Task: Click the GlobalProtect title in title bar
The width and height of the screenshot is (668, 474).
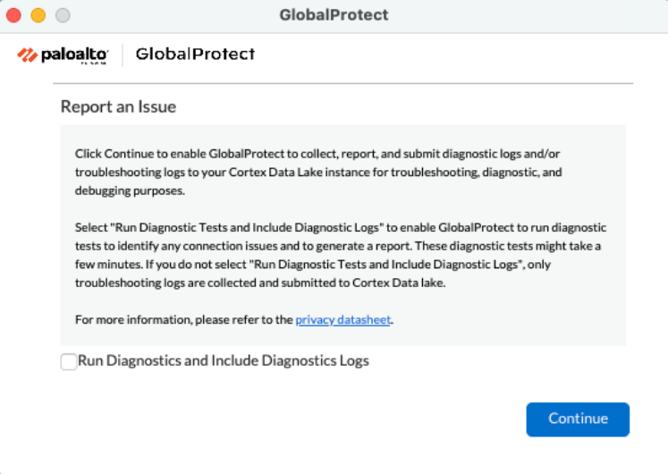Action: pos(334,15)
